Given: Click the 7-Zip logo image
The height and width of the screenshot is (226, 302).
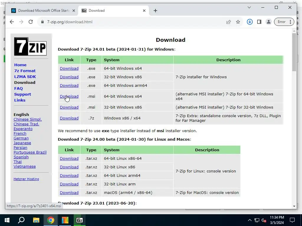Looking at the screenshot, I should (30, 46).
